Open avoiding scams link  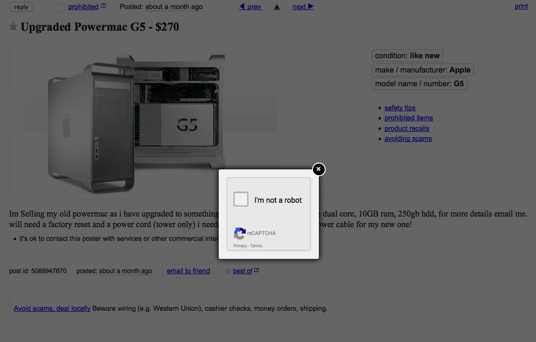tap(408, 138)
